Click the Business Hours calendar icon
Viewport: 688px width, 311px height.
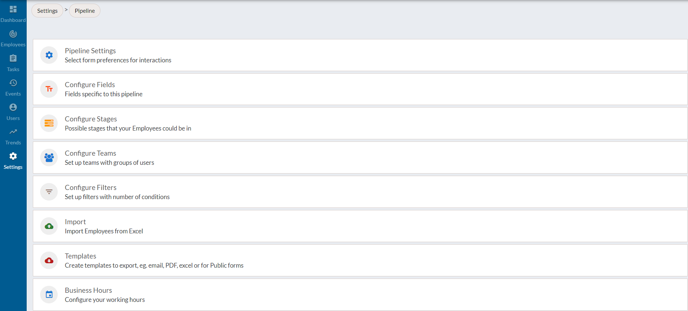(49, 295)
